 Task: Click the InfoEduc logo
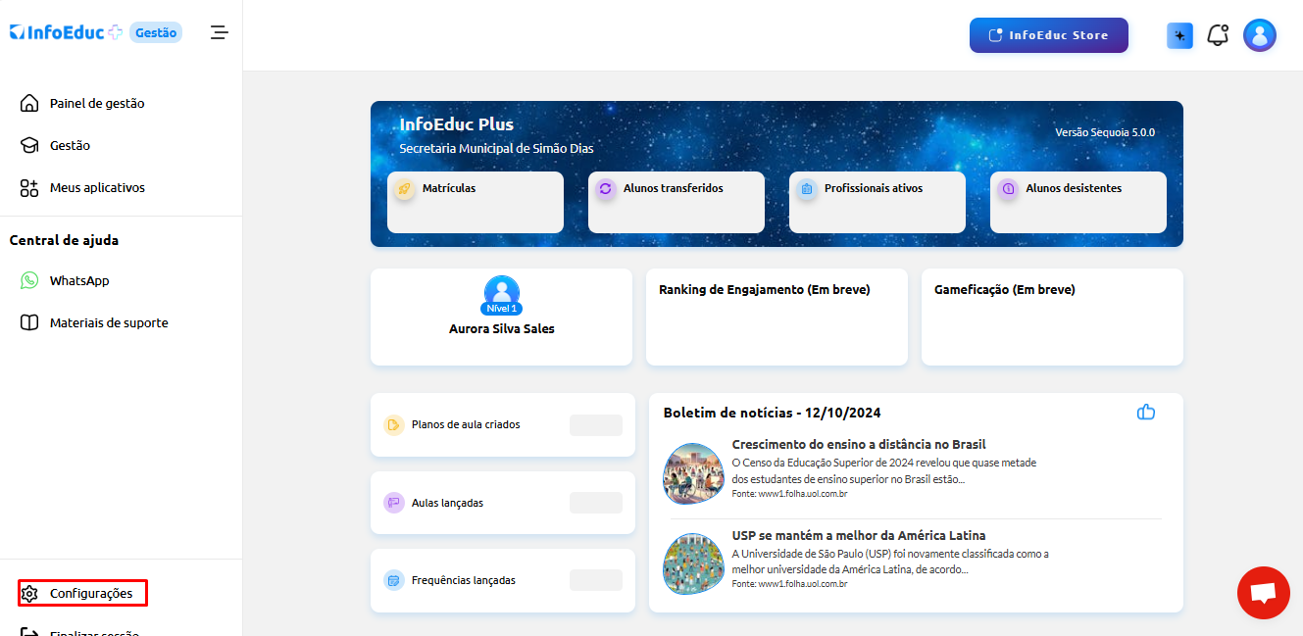tap(67, 32)
